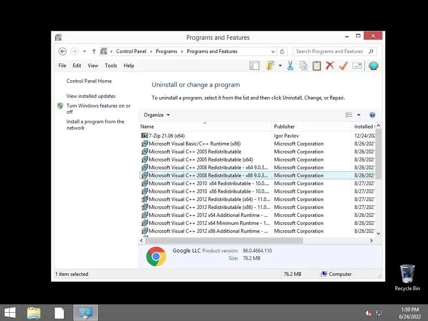Select Visual C++ 2010 x86 Redistributable row
This screenshot has height=321, width=428.
257,191
